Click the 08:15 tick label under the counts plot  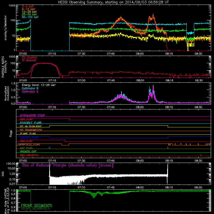click(169, 54)
